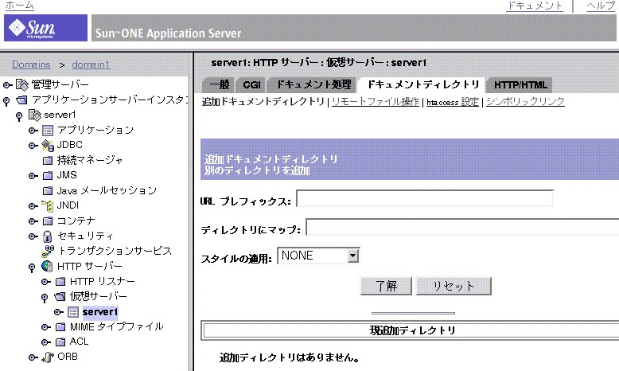Click the リセット button
Screen dimensions: 619x371
[454, 286]
